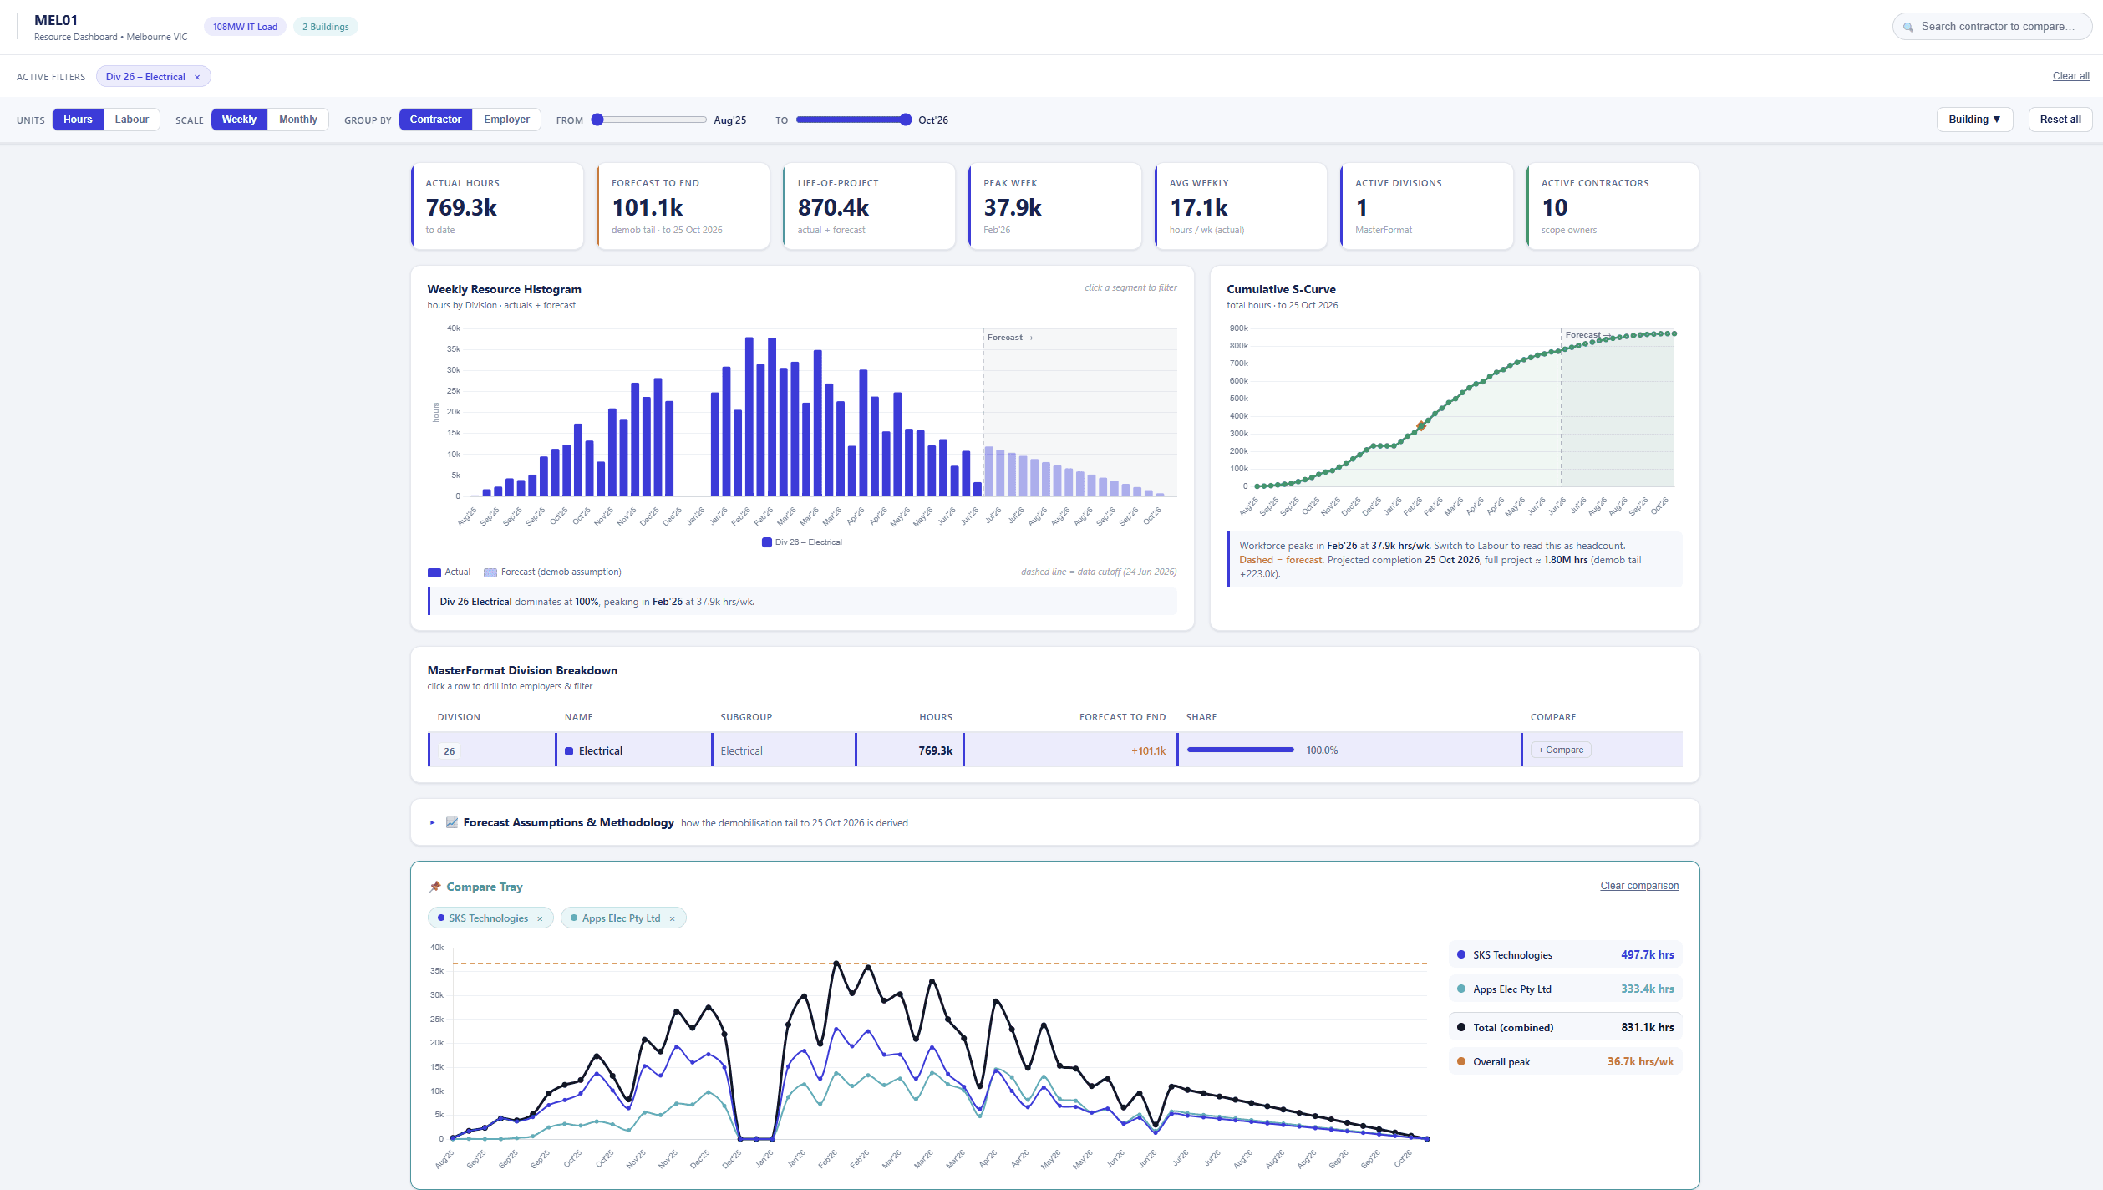The width and height of the screenshot is (2103, 1190).
Task: Remove Apps Elec Pty Ltd from compare tray
Action: [x=672, y=918]
